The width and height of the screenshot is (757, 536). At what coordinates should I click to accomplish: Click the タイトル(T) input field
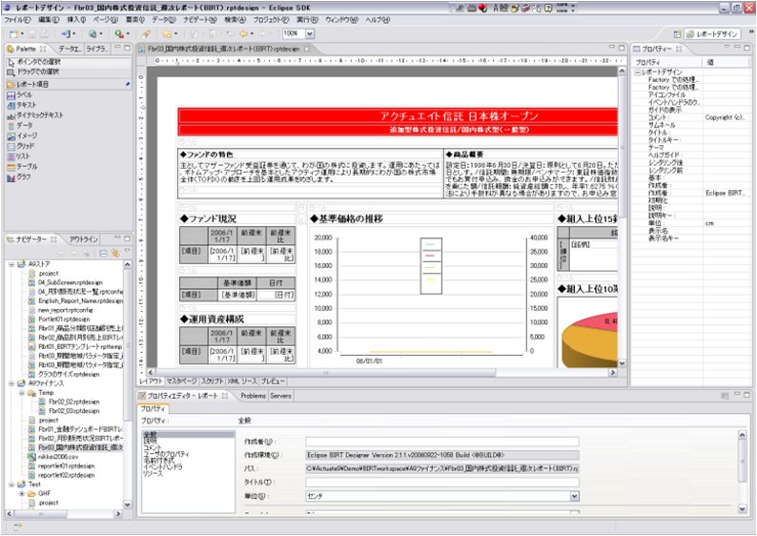point(441,482)
